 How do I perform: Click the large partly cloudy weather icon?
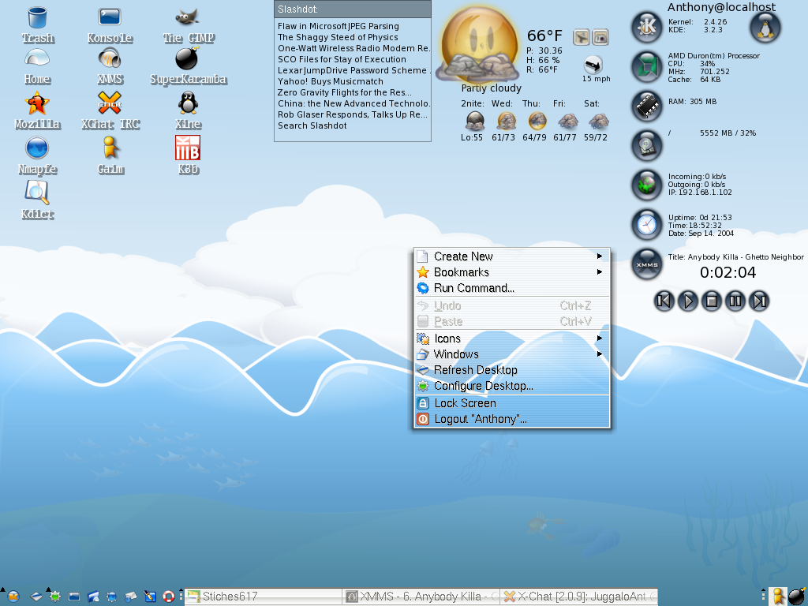click(x=478, y=44)
